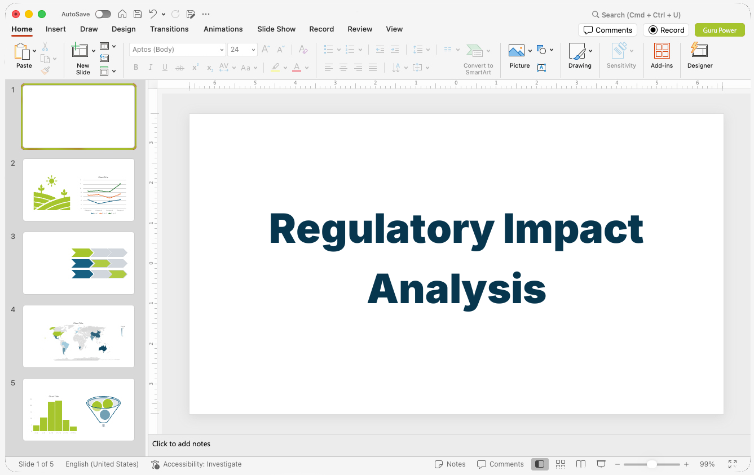The height and width of the screenshot is (475, 754).
Task: Toggle the AutoSave switch
Action: coord(103,14)
